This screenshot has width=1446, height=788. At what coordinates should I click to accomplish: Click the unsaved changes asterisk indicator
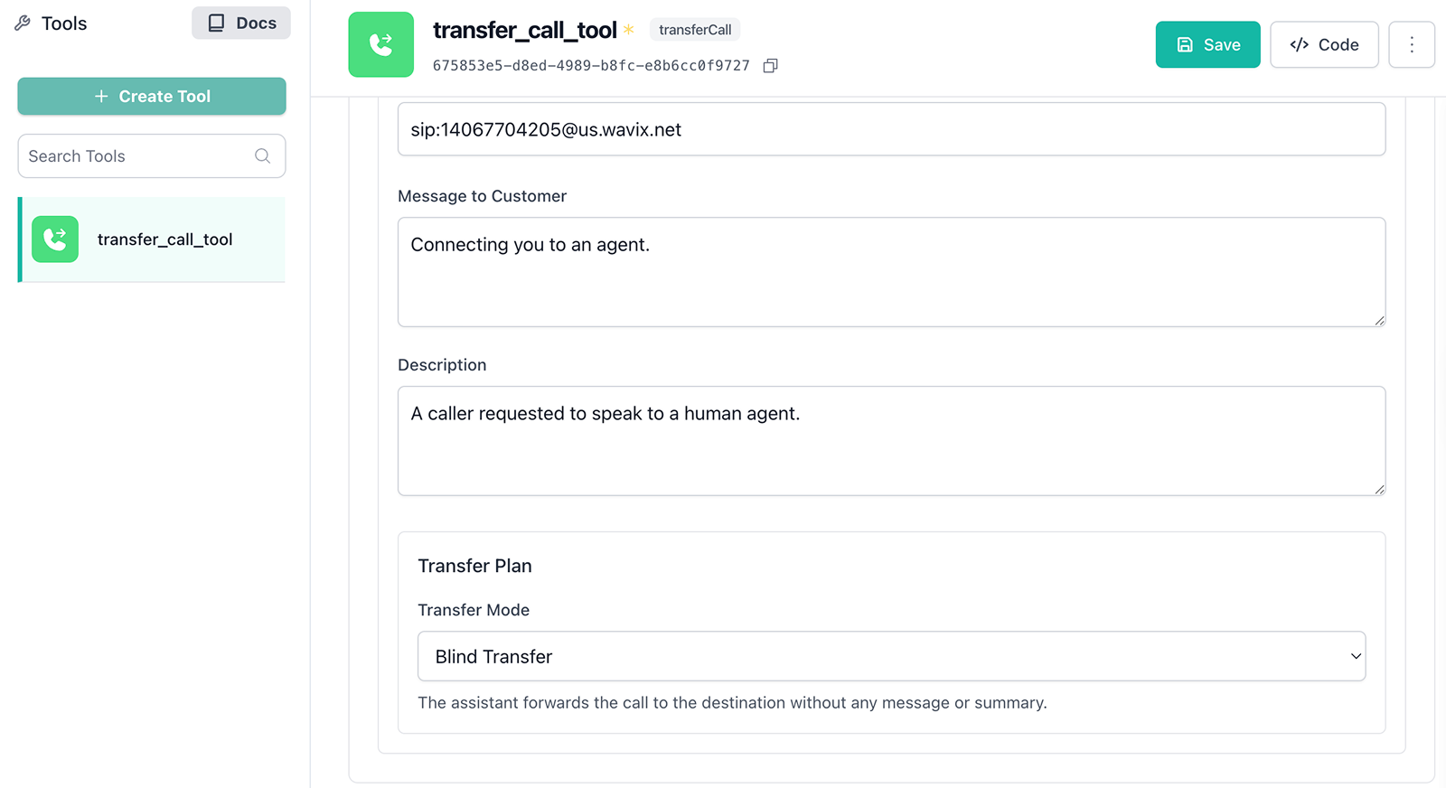click(629, 30)
